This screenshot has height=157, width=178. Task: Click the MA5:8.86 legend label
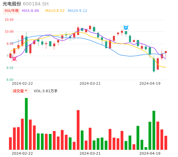coord(30,11)
